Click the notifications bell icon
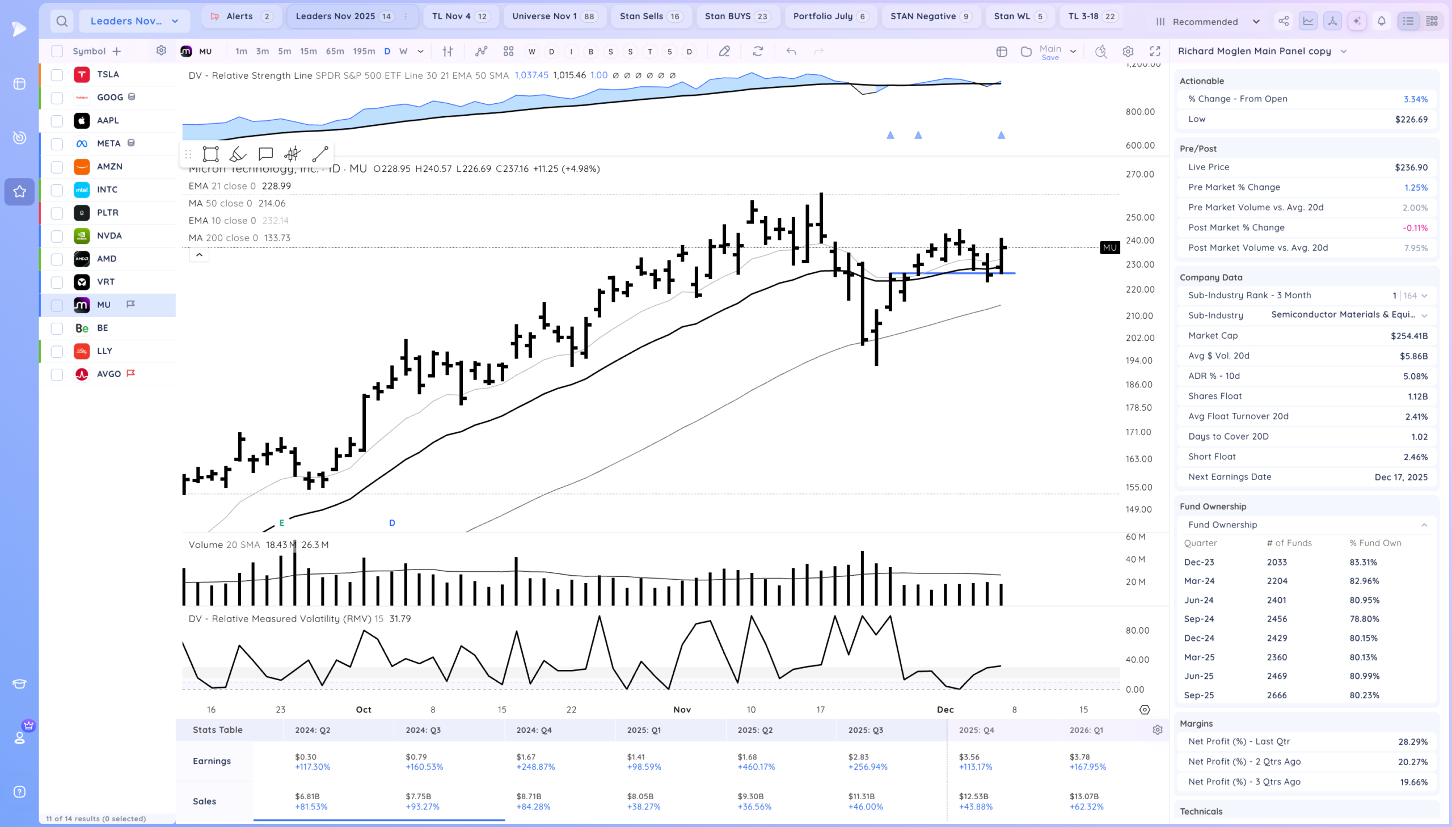 point(1382,21)
